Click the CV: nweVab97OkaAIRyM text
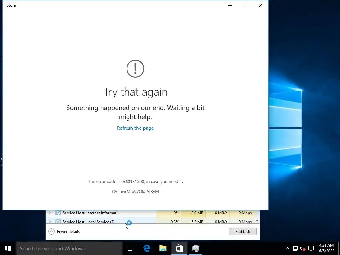Viewport: 340px width, 255px height. click(135, 192)
